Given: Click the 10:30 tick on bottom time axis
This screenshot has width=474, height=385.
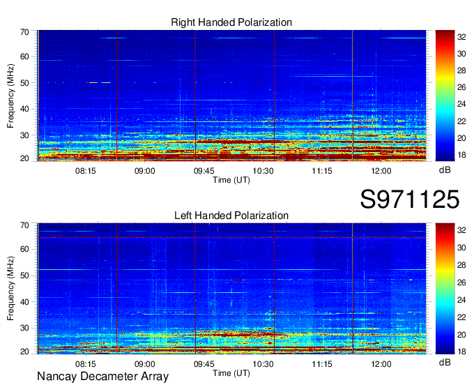Looking at the screenshot, I should 263,364.
